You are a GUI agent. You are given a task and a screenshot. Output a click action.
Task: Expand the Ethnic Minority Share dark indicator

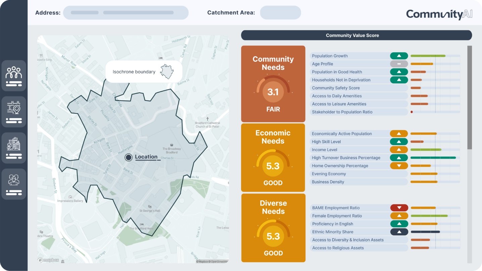pyautogui.click(x=399, y=231)
